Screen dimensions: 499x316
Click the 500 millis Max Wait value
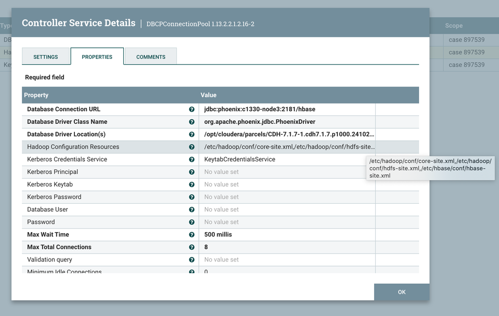click(218, 235)
